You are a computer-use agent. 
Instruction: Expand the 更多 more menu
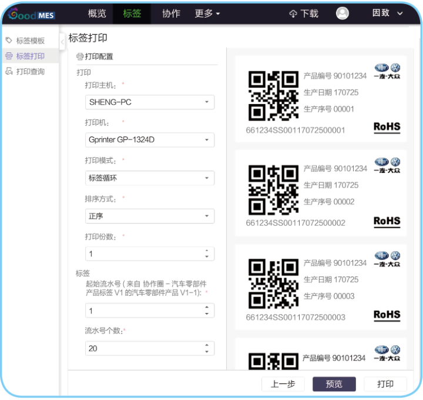pyautogui.click(x=207, y=13)
